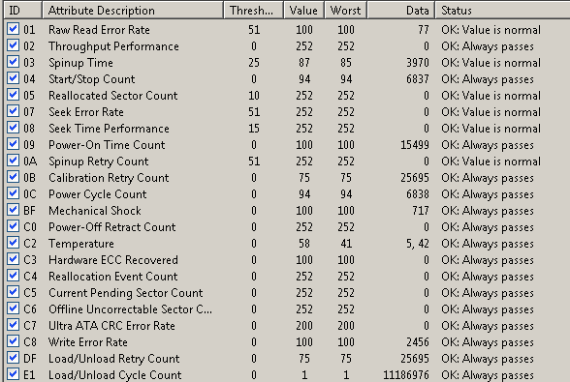The height and width of the screenshot is (382, 570).
Task: Uncheck Calibration Retry Count checkbox
Action: tap(14, 177)
